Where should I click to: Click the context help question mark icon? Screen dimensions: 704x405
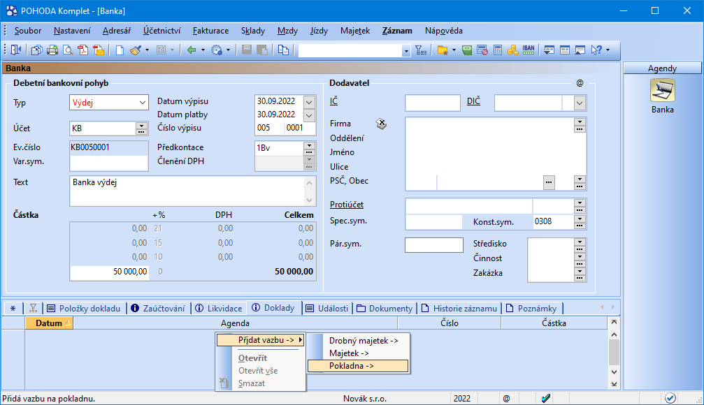pyautogui.click(x=596, y=50)
